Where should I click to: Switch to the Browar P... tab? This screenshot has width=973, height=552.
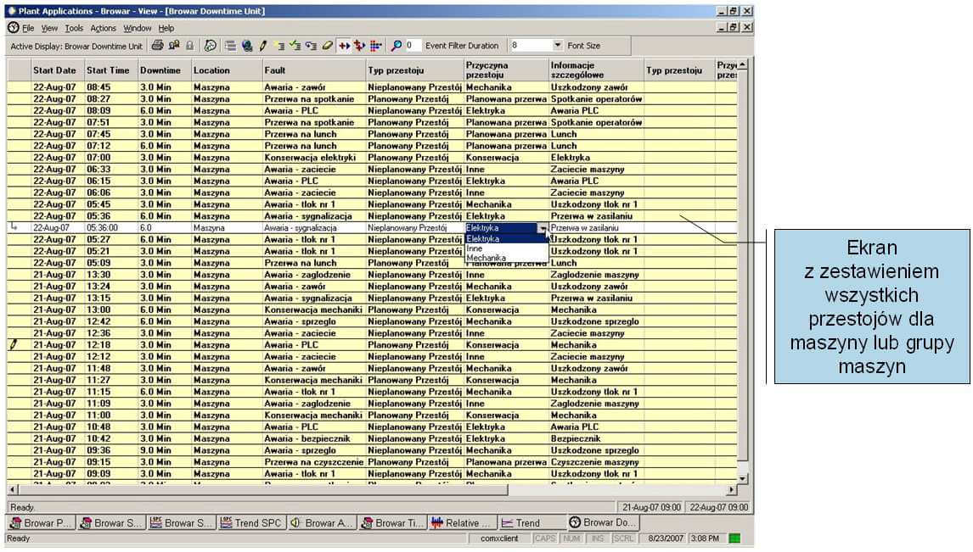pos(41,523)
